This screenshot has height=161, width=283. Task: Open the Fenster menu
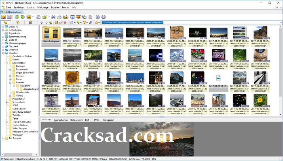[65, 7]
